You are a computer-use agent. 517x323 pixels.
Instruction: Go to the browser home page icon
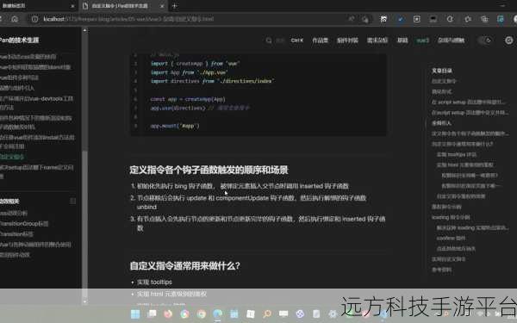15,19
